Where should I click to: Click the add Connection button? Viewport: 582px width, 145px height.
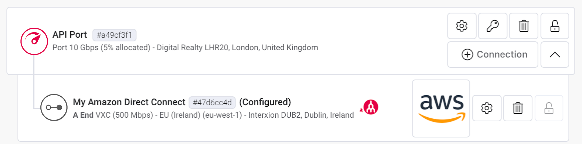click(x=493, y=55)
